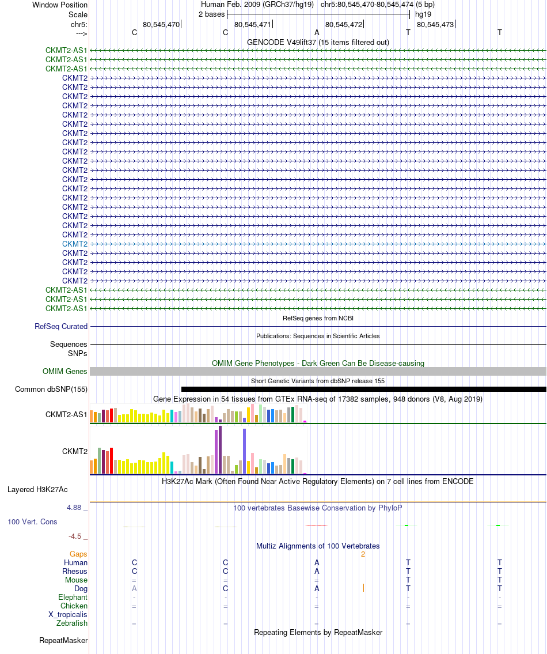
Task: Click the Gaps row label
Action: [x=78, y=554]
